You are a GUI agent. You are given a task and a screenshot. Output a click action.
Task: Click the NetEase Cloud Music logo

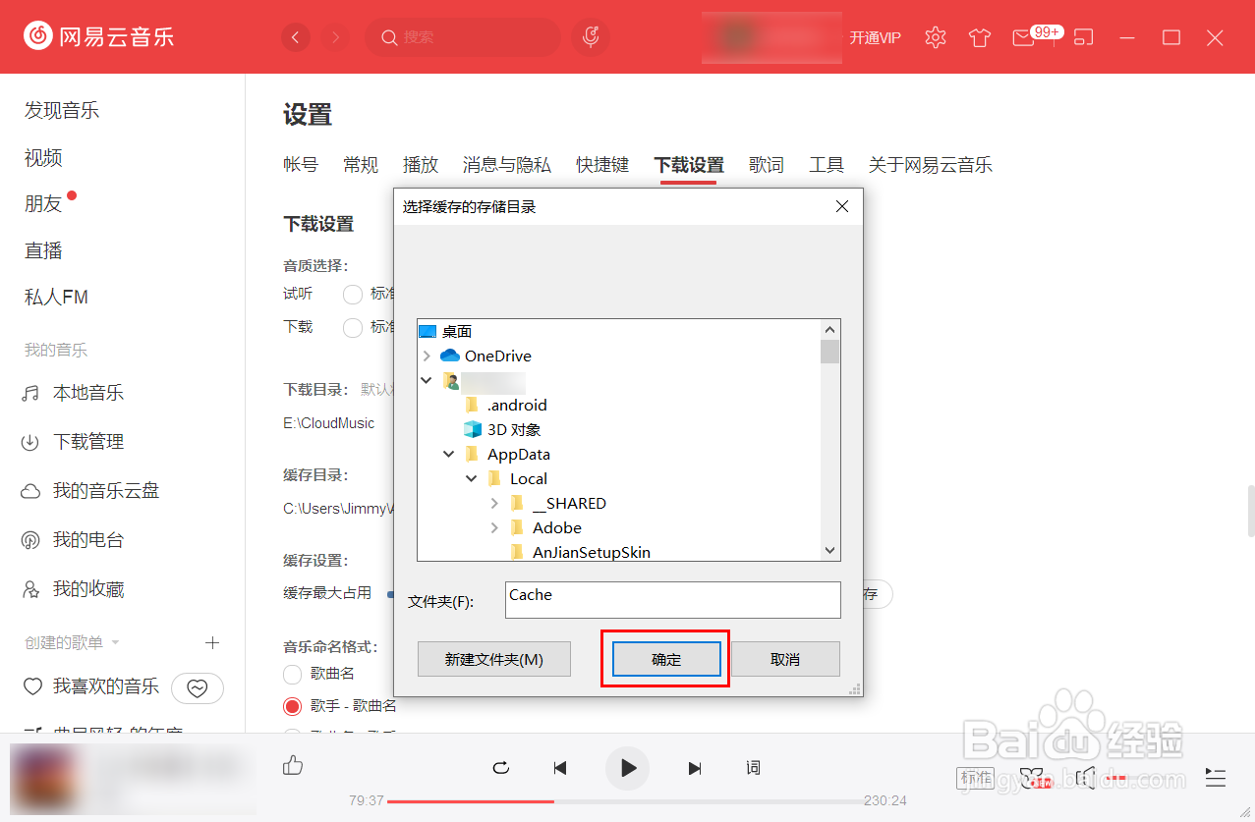coord(98,37)
